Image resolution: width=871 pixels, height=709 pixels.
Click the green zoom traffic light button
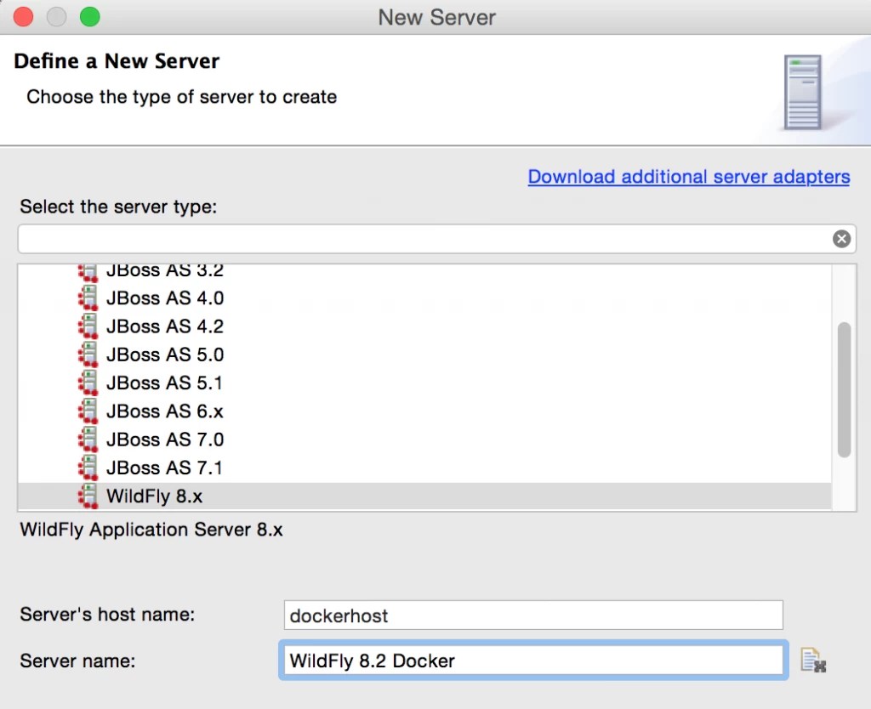(88, 15)
